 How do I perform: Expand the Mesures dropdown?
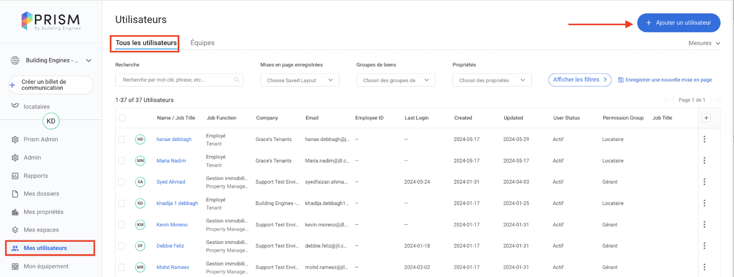tap(704, 43)
